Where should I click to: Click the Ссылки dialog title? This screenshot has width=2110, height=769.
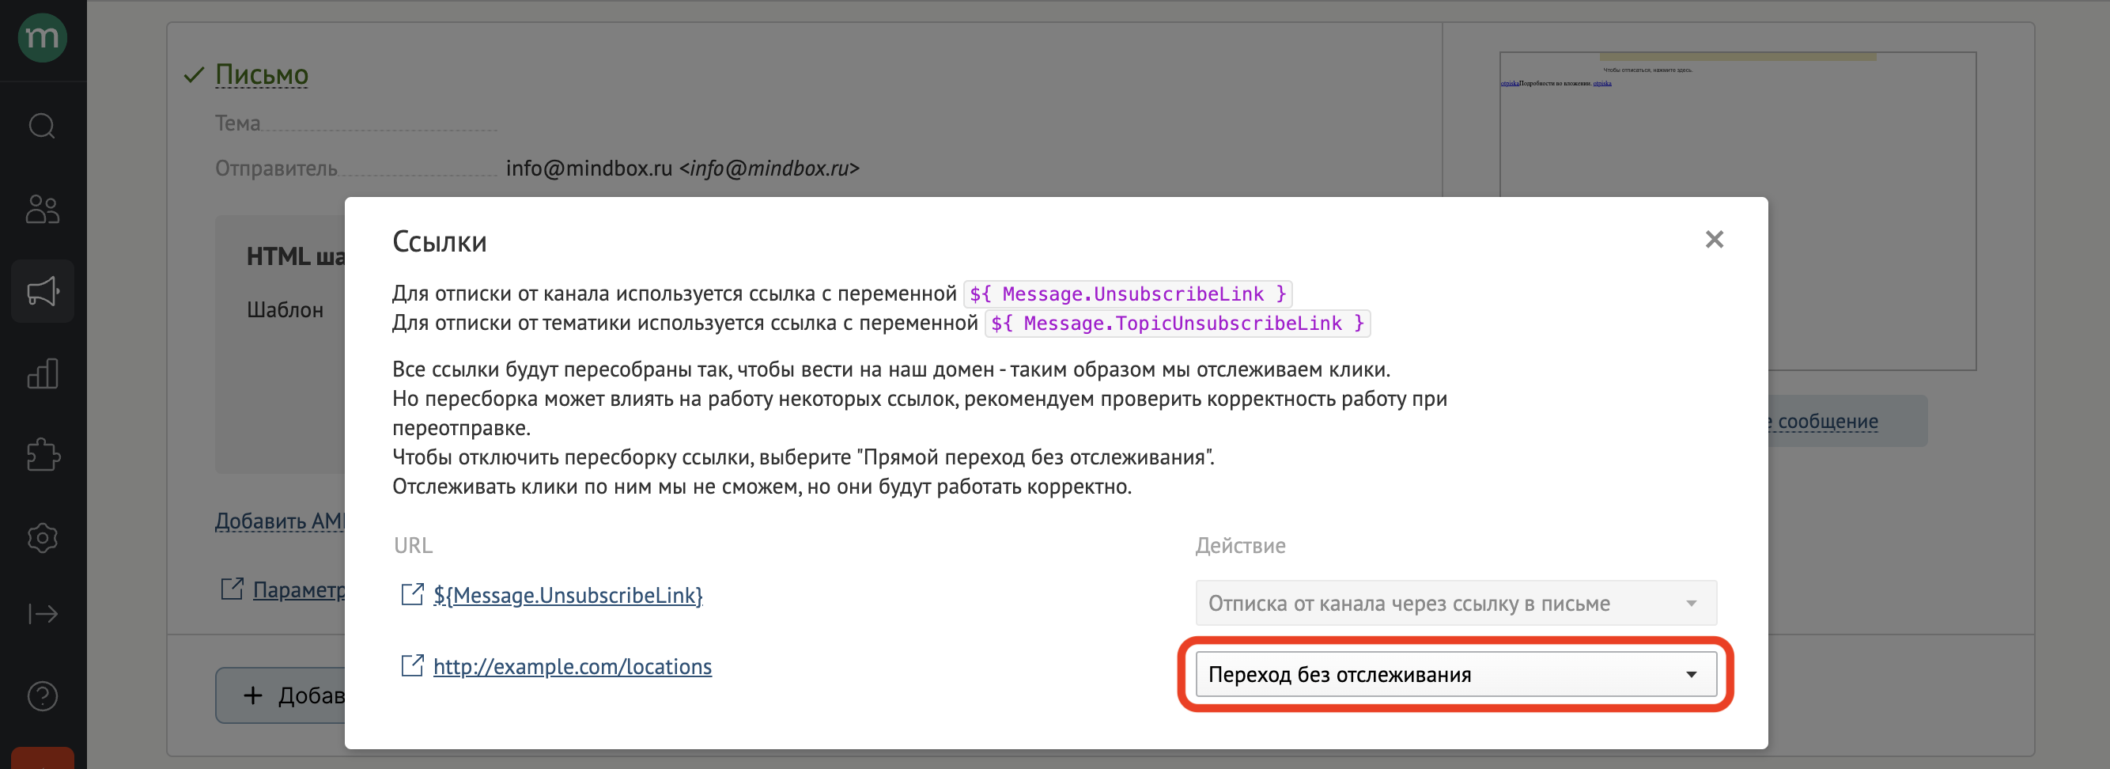pyautogui.click(x=439, y=242)
